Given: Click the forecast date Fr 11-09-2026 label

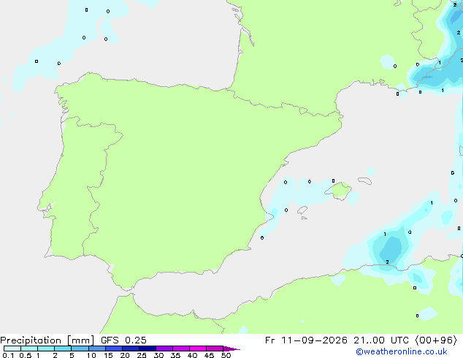Looking at the screenshot, I should pyautogui.click(x=306, y=340).
